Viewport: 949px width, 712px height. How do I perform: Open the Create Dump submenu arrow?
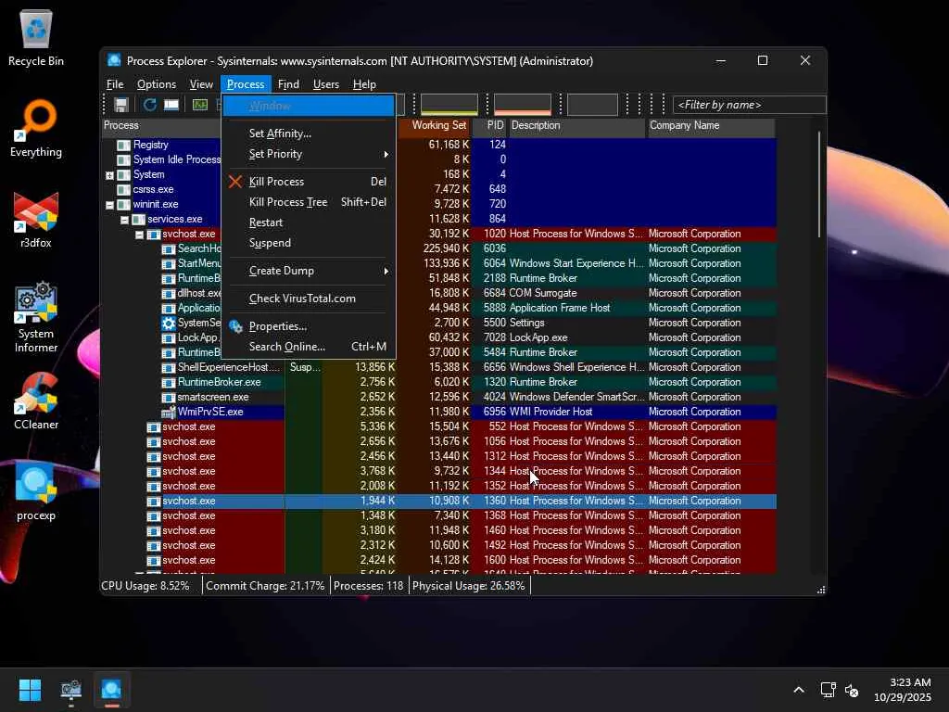[x=386, y=272]
